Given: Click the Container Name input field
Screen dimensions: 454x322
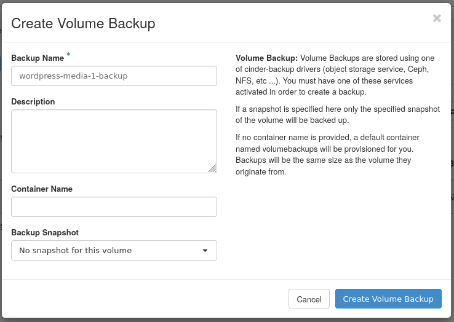Looking at the screenshot, I should pos(114,206).
